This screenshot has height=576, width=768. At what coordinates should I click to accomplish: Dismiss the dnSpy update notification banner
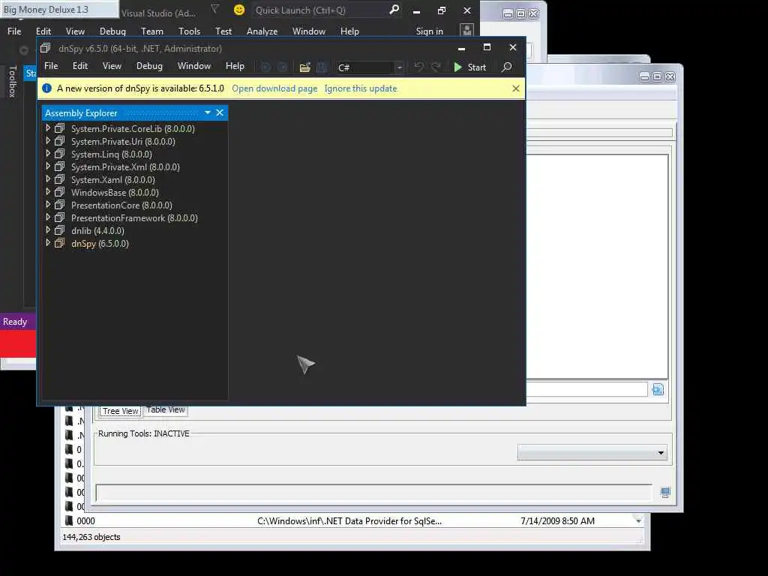516,88
